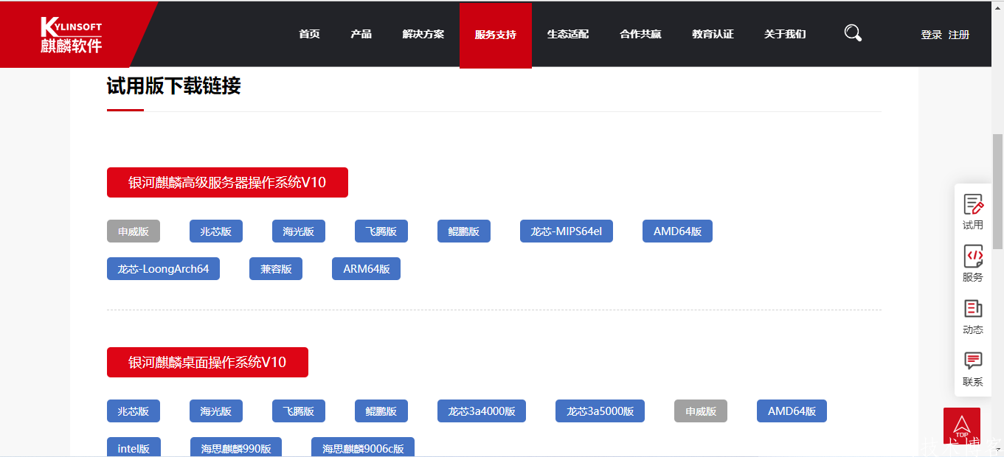Select desktop 飞腾版 download button
This screenshot has height=457, width=1004.
click(299, 411)
